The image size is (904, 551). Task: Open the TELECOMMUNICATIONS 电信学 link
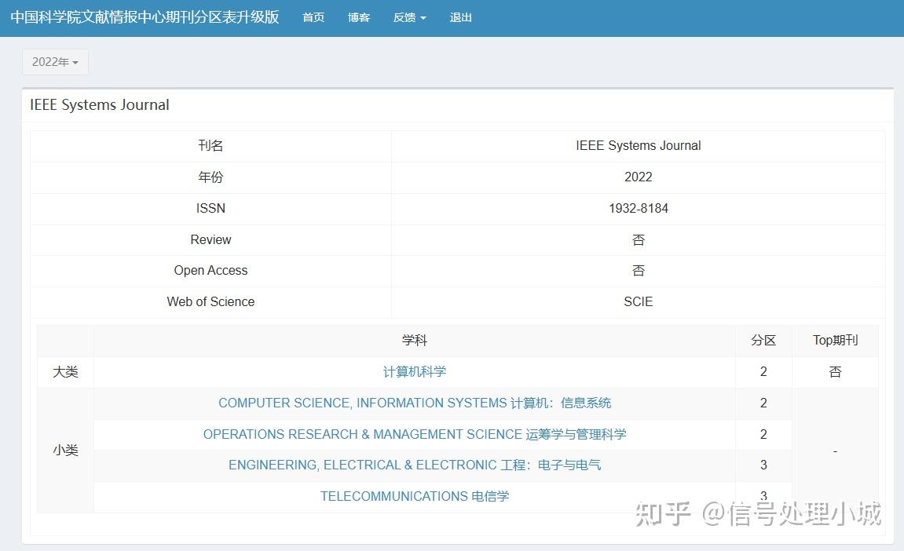(x=415, y=496)
